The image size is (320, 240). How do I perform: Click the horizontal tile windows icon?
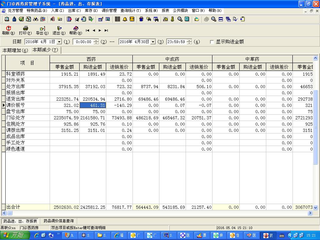click(221, 19)
